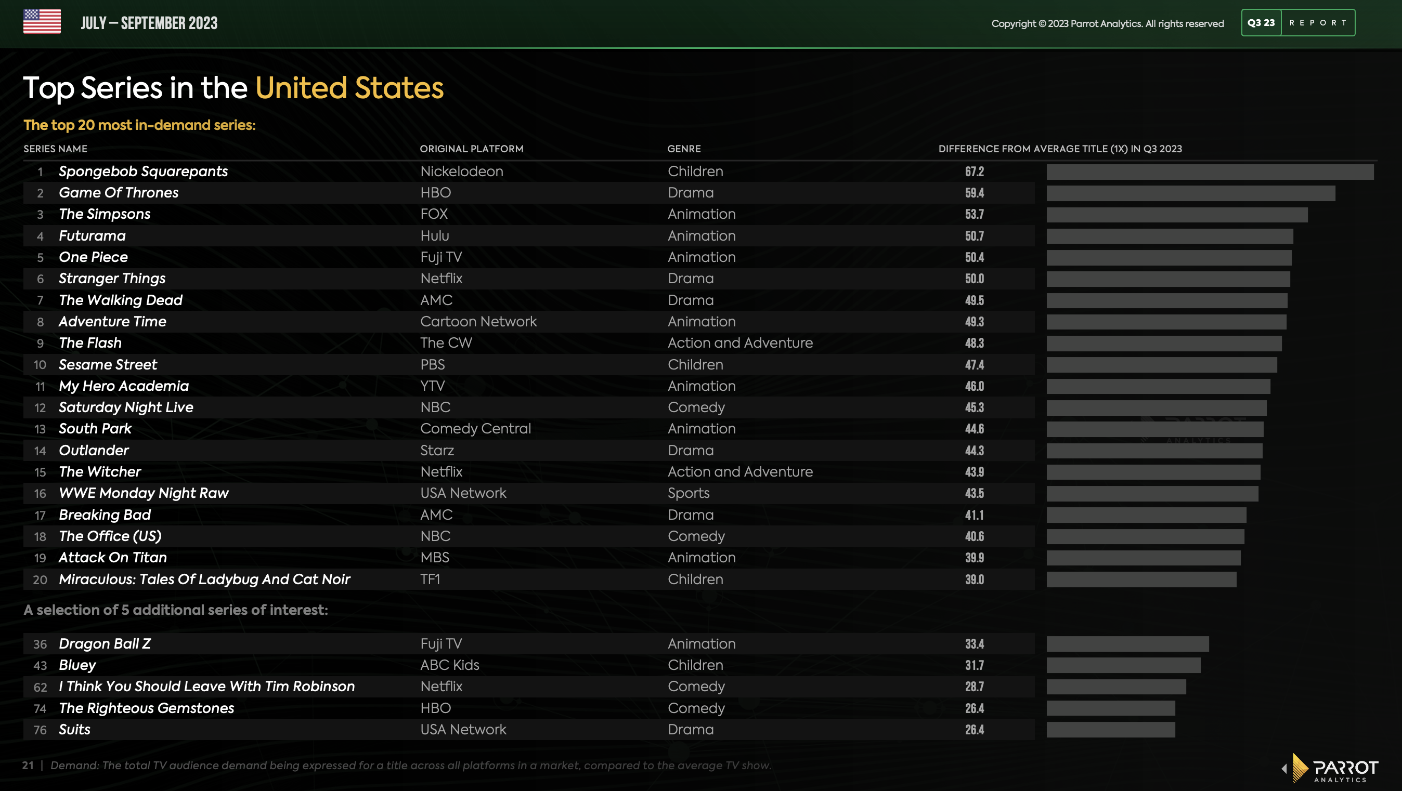This screenshot has height=791, width=1402.
Task: Click Breaking Bad series name
Action: (105, 515)
